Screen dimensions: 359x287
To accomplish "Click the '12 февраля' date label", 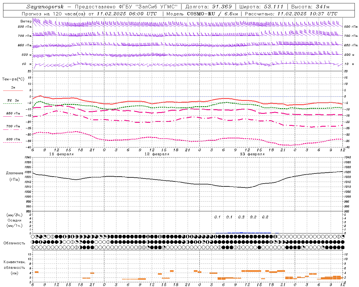I will tap(157, 154).
